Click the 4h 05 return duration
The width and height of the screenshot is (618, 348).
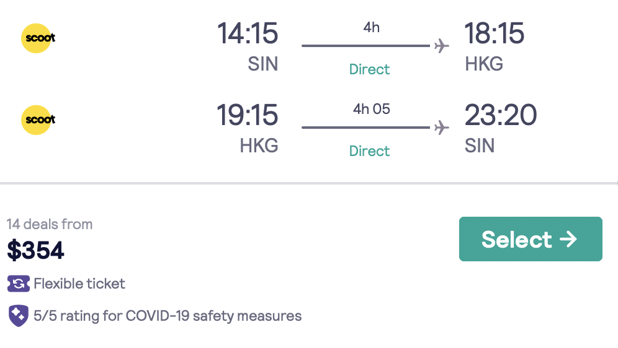(371, 110)
